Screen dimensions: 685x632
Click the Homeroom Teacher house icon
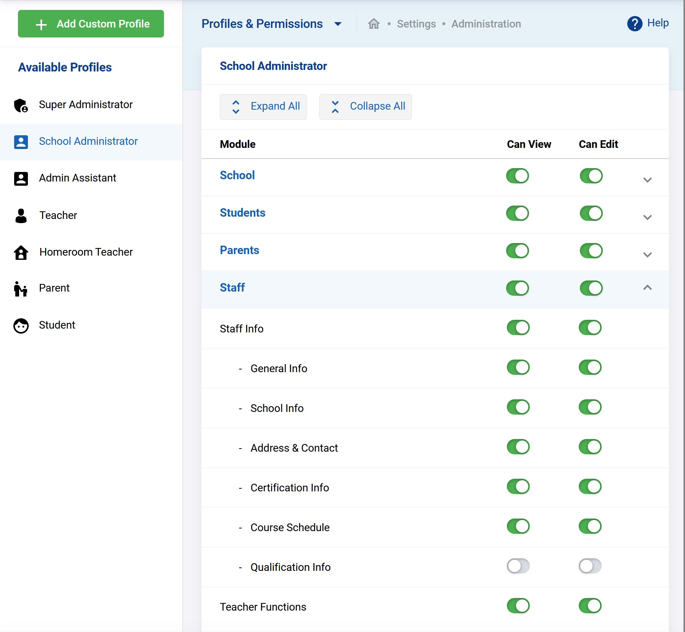click(21, 252)
